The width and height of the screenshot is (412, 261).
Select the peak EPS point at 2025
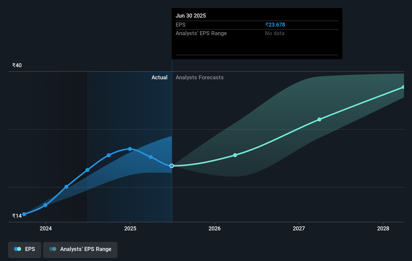pos(130,149)
